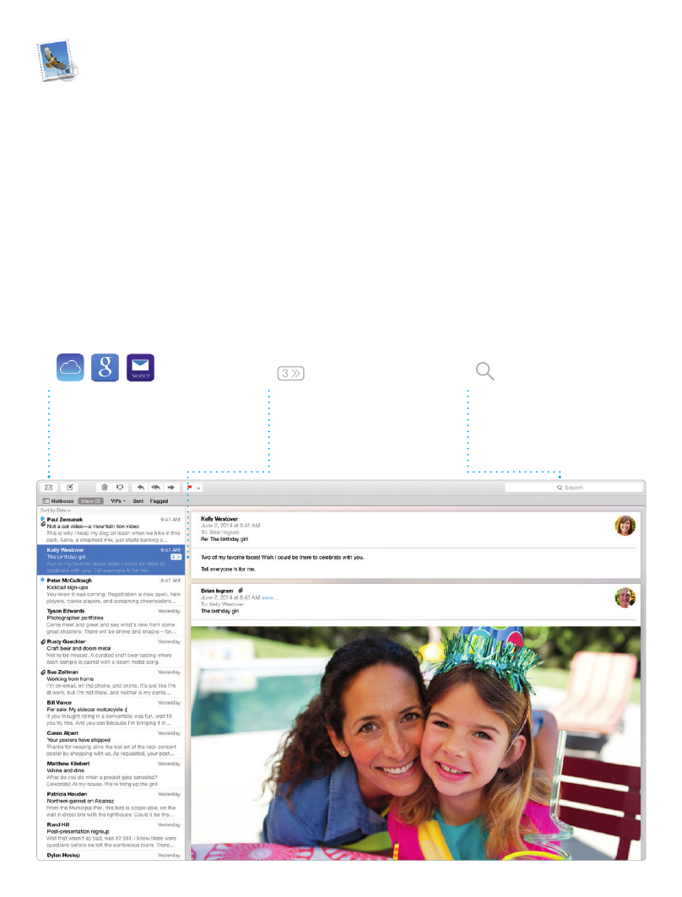Image resolution: width=682 pixels, height=897 pixels.
Task: Click 'To: Brian Ingram' recipient line
Action: (x=219, y=532)
